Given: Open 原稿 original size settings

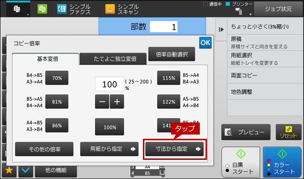Looking at the screenshot, I should (265, 43).
